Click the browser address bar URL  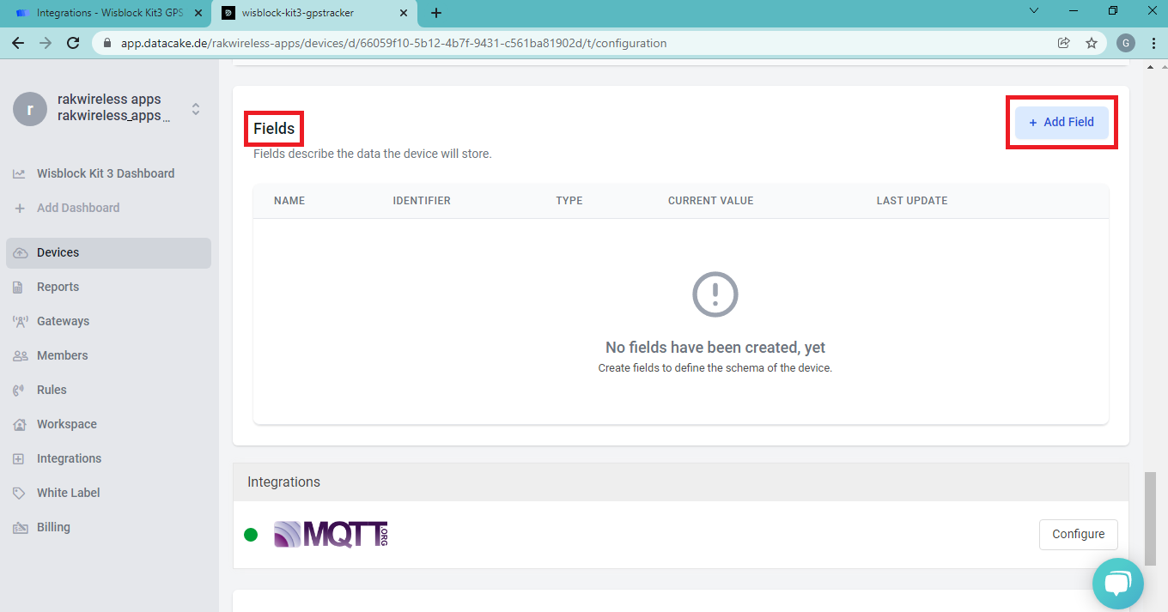393,43
